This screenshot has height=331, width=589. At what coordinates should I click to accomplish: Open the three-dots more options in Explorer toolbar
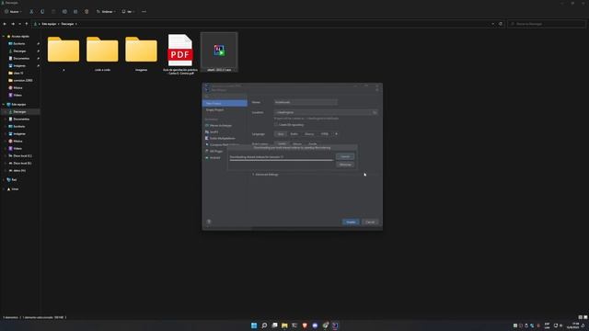(x=144, y=12)
